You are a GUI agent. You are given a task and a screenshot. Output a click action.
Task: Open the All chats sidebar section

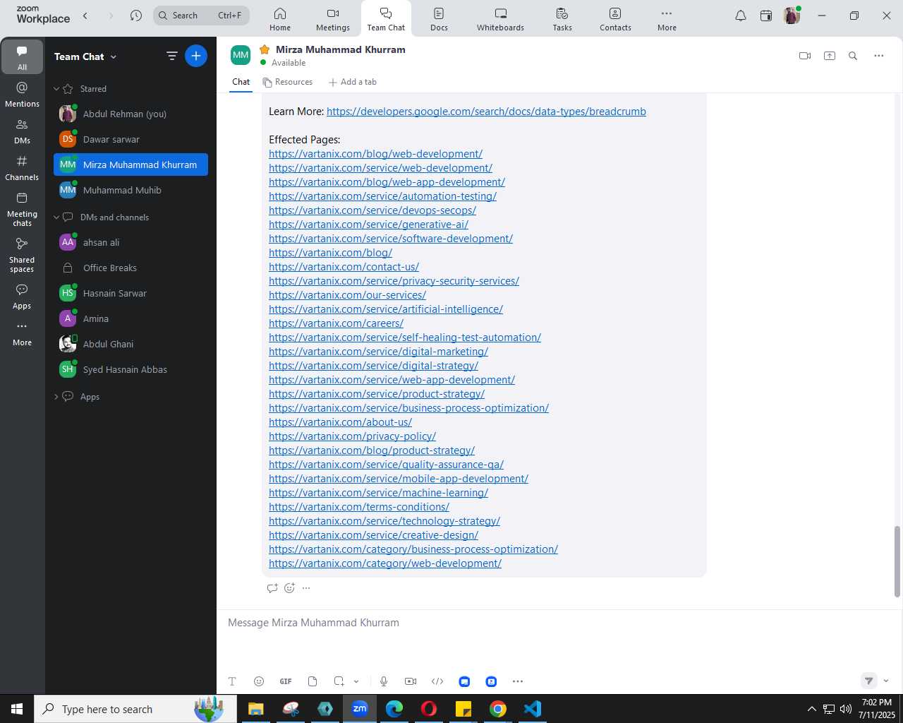(22, 57)
